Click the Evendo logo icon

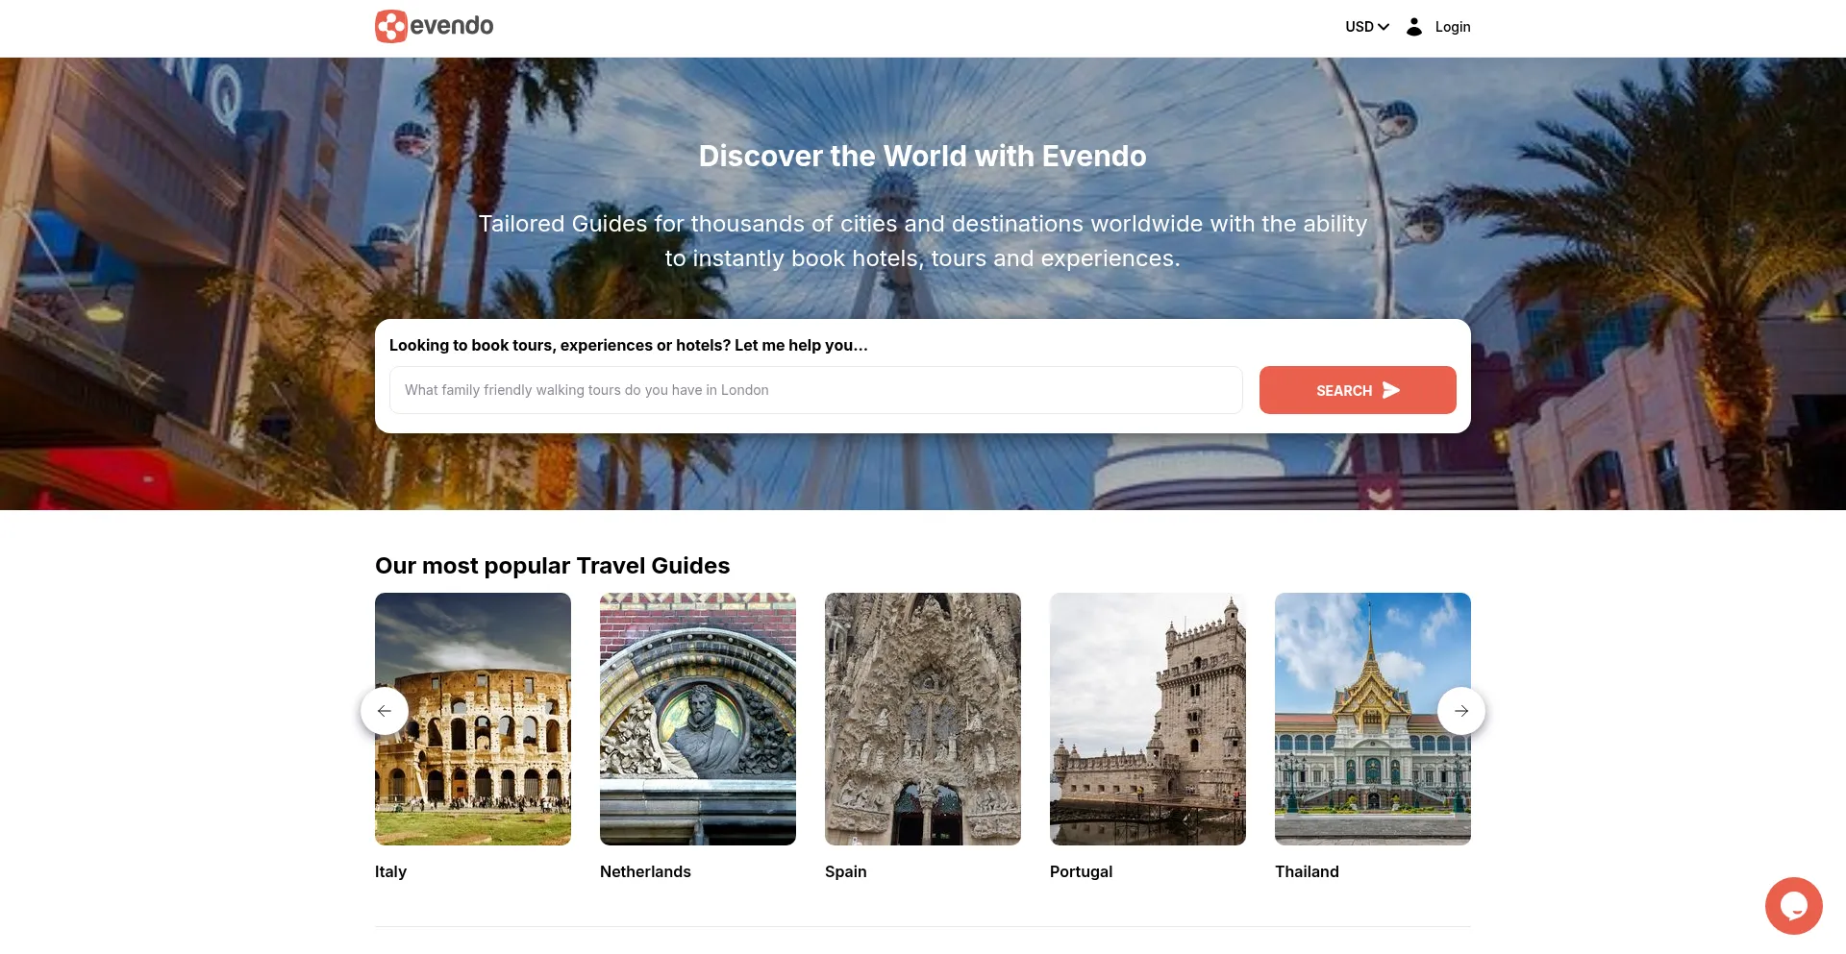tap(391, 27)
